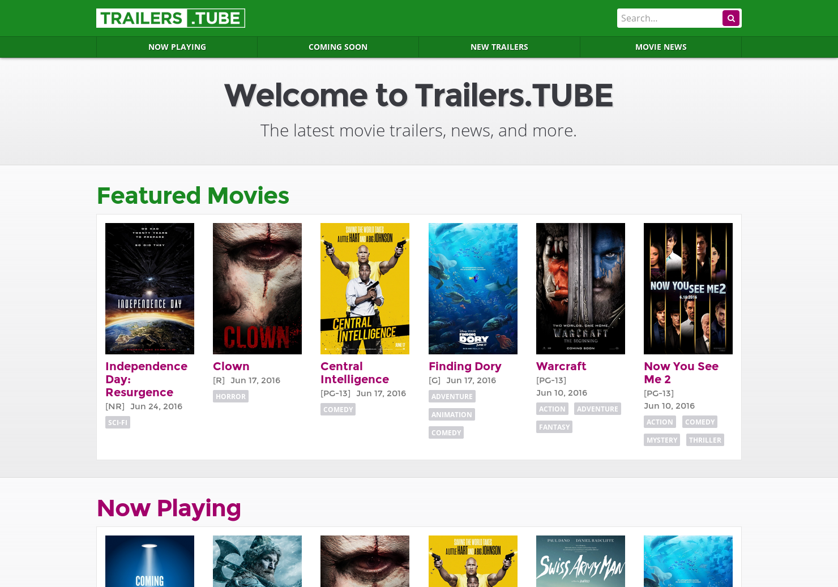Click inside the search input field
Screen dimensions: 838x587
668,18
